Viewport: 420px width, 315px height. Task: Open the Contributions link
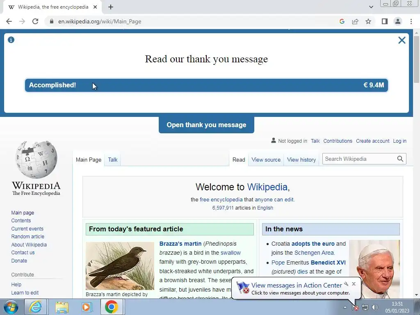pyautogui.click(x=338, y=141)
